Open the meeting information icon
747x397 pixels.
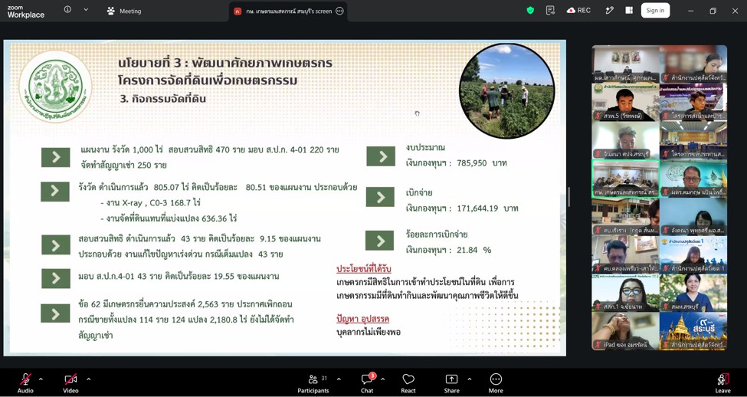point(67,10)
